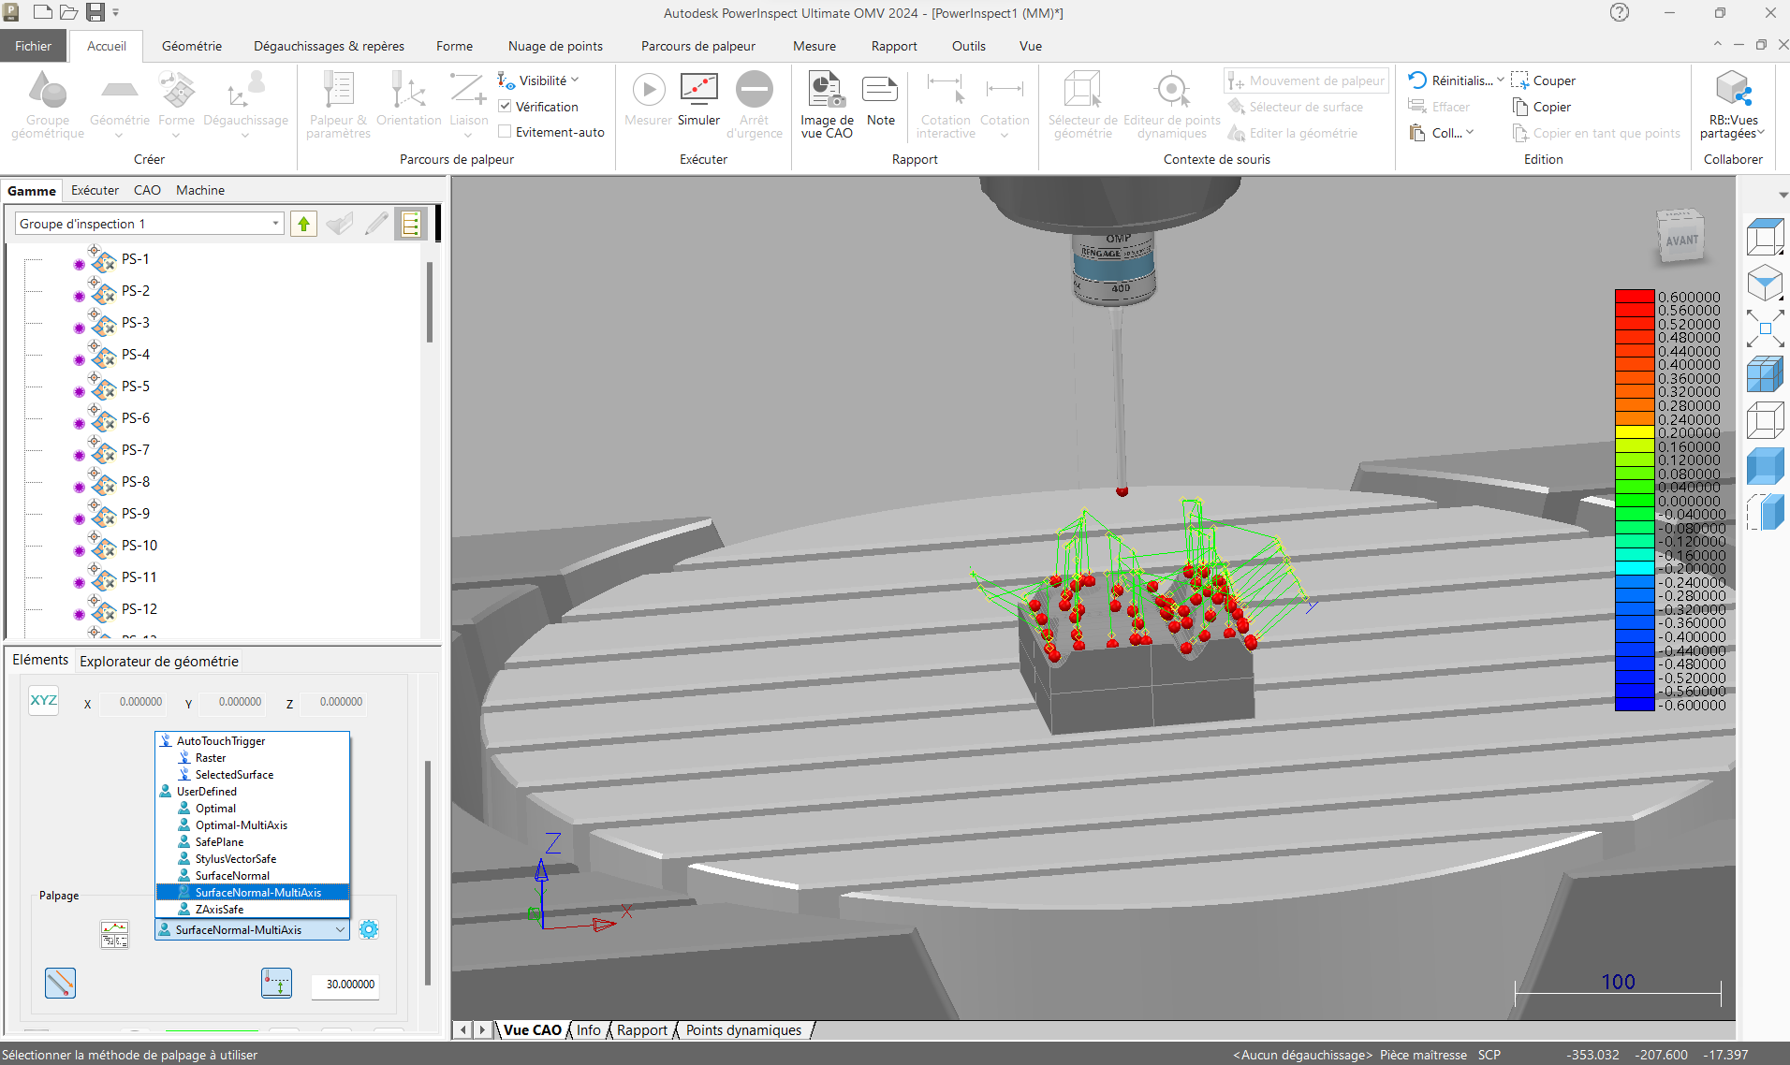Screen dimensions: 1790x1065
Task: Select PS-5 in the inspection tree
Action: tap(136, 386)
